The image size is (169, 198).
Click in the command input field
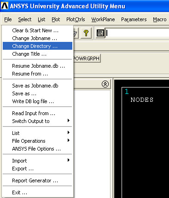pyautogui.click(x=138, y=33)
